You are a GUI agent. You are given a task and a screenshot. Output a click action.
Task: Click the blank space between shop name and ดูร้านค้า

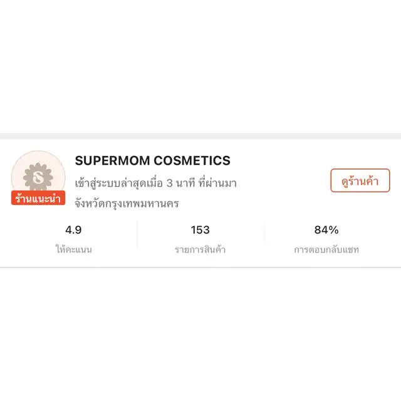pos(282,161)
